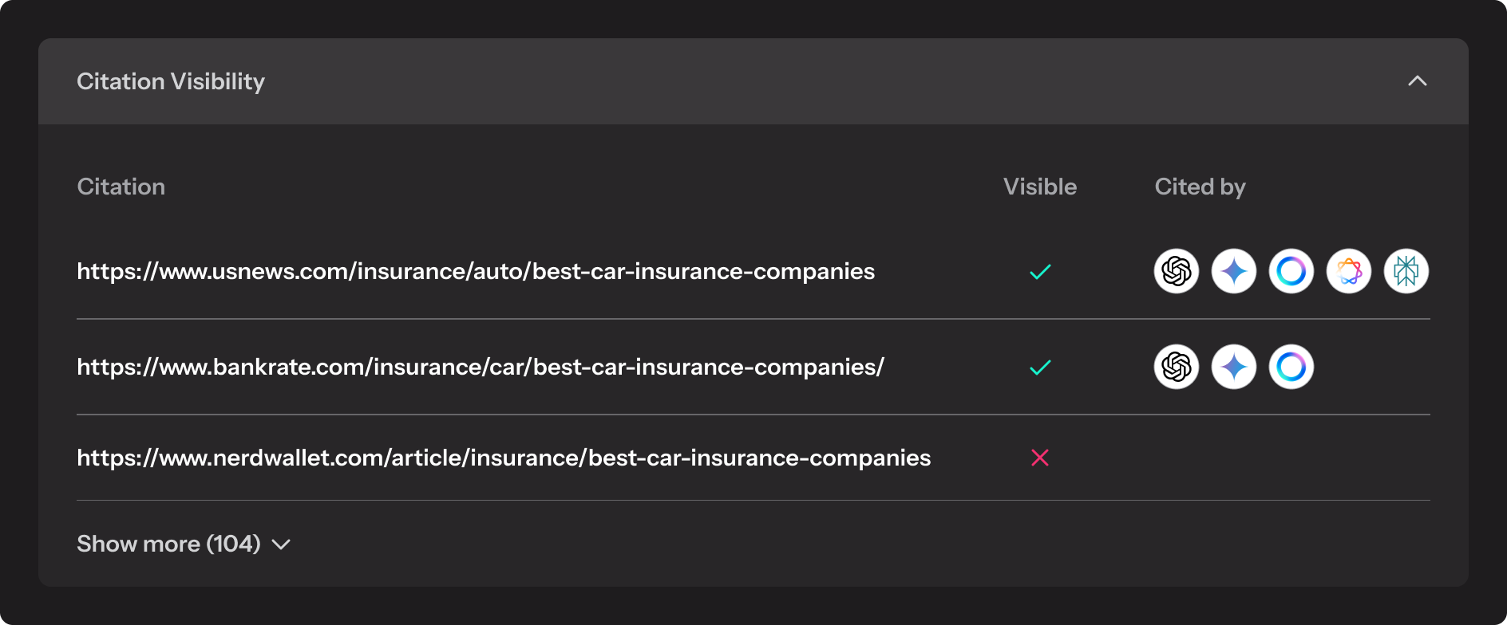Screen dimensions: 1507x625
Task: Expand Show more (104) citations
Action: tap(184, 544)
